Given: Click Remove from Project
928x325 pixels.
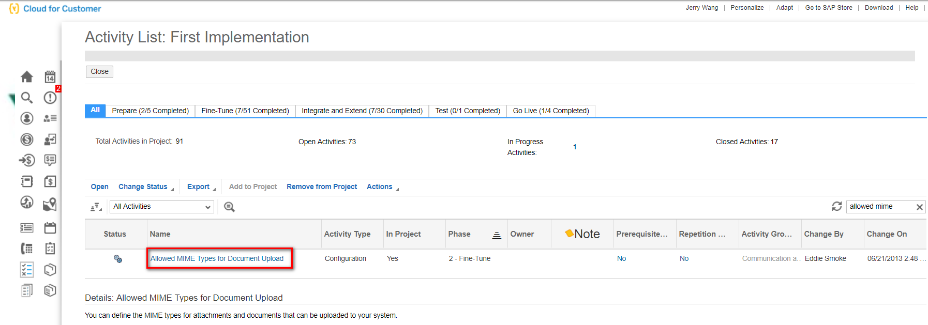Looking at the screenshot, I should (322, 187).
